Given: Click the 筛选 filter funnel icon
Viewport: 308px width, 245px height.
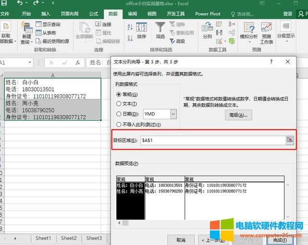Looking at the screenshot, I should click(160, 27).
